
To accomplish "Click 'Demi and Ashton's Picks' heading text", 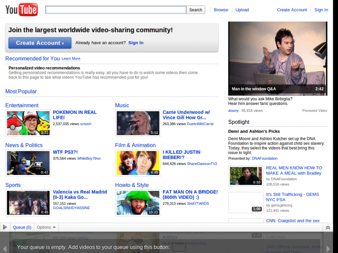I will (x=254, y=131).
